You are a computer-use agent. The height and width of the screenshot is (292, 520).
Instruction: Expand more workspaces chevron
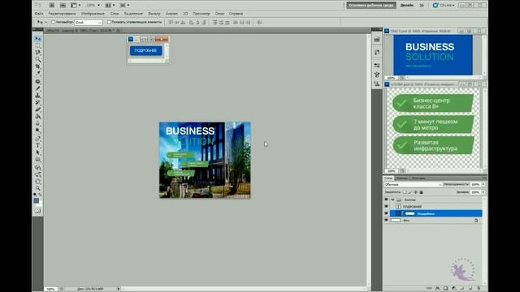422,6
